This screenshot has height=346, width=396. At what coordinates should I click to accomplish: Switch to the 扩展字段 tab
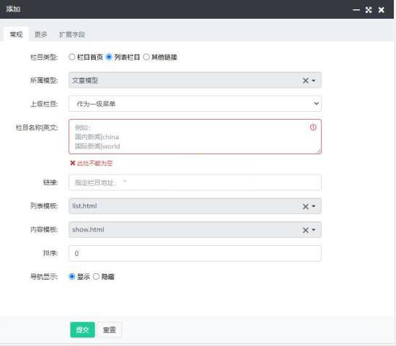(x=72, y=35)
